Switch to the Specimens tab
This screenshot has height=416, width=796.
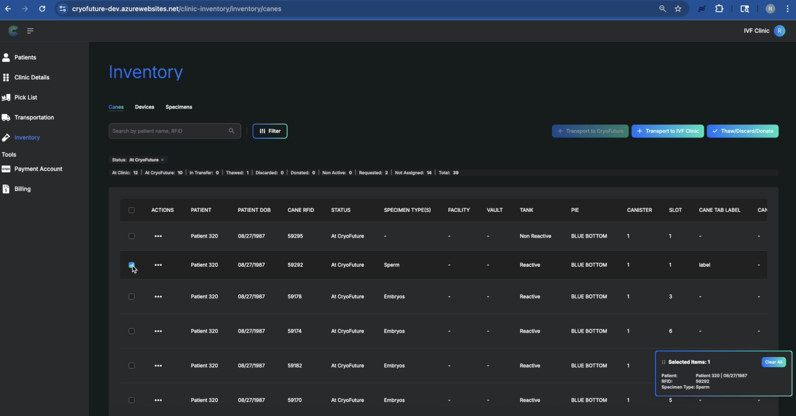click(179, 107)
